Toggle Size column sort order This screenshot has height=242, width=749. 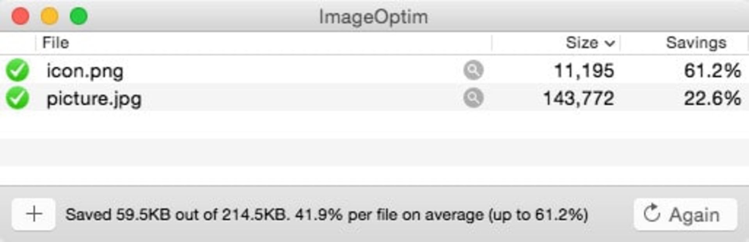point(583,43)
